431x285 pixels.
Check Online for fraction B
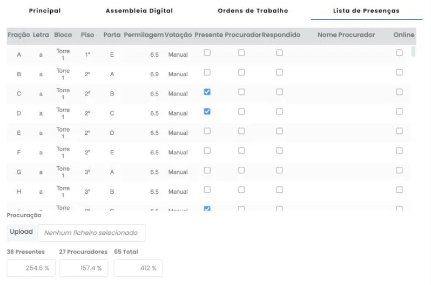click(399, 72)
